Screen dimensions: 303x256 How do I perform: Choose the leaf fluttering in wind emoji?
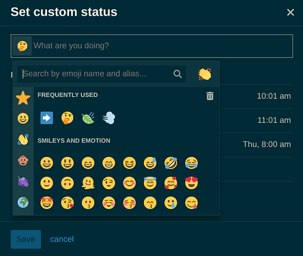88,118
